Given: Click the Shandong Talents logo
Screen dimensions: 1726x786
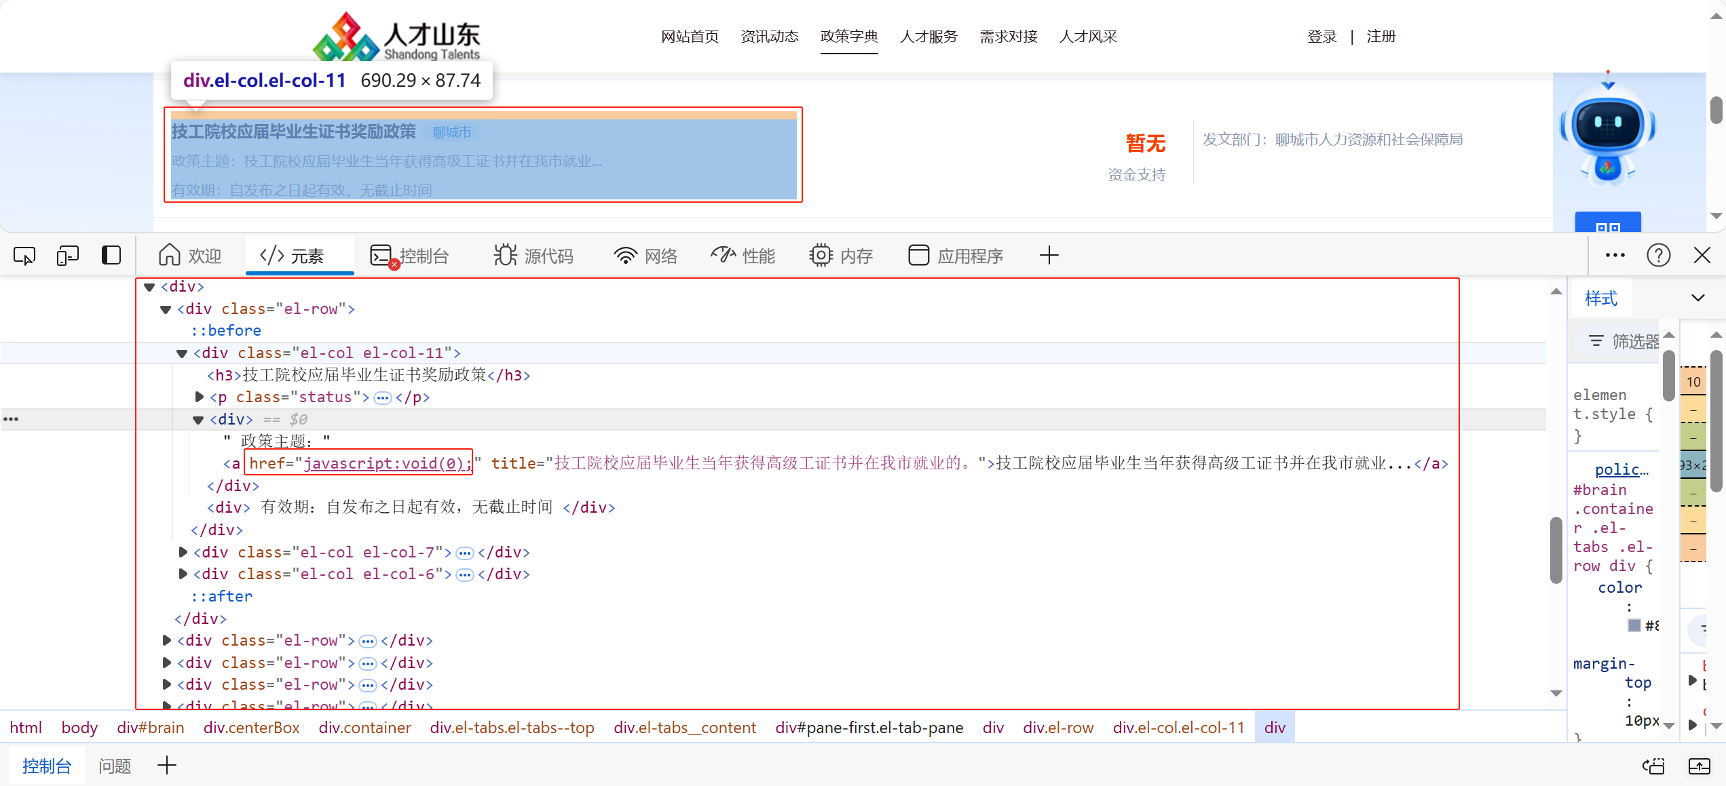Looking at the screenshot, I should pos(397,36).
